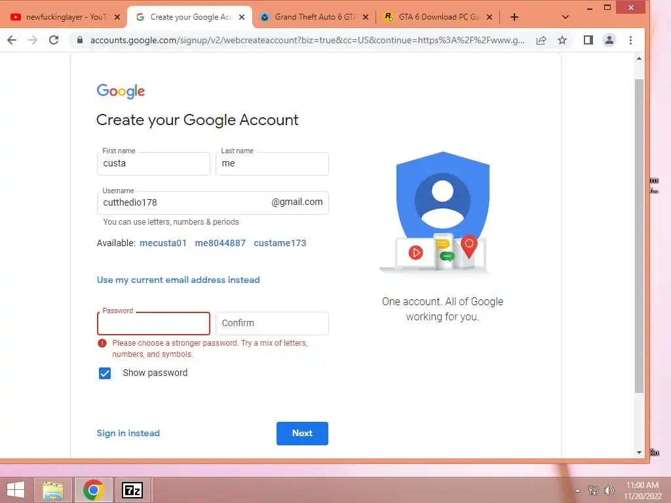The image size is (671, 503).
Task: Click the network tray icon
Action: pos(594,490)
